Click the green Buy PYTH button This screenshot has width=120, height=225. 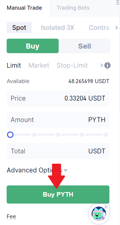click(x=58, y=194)
